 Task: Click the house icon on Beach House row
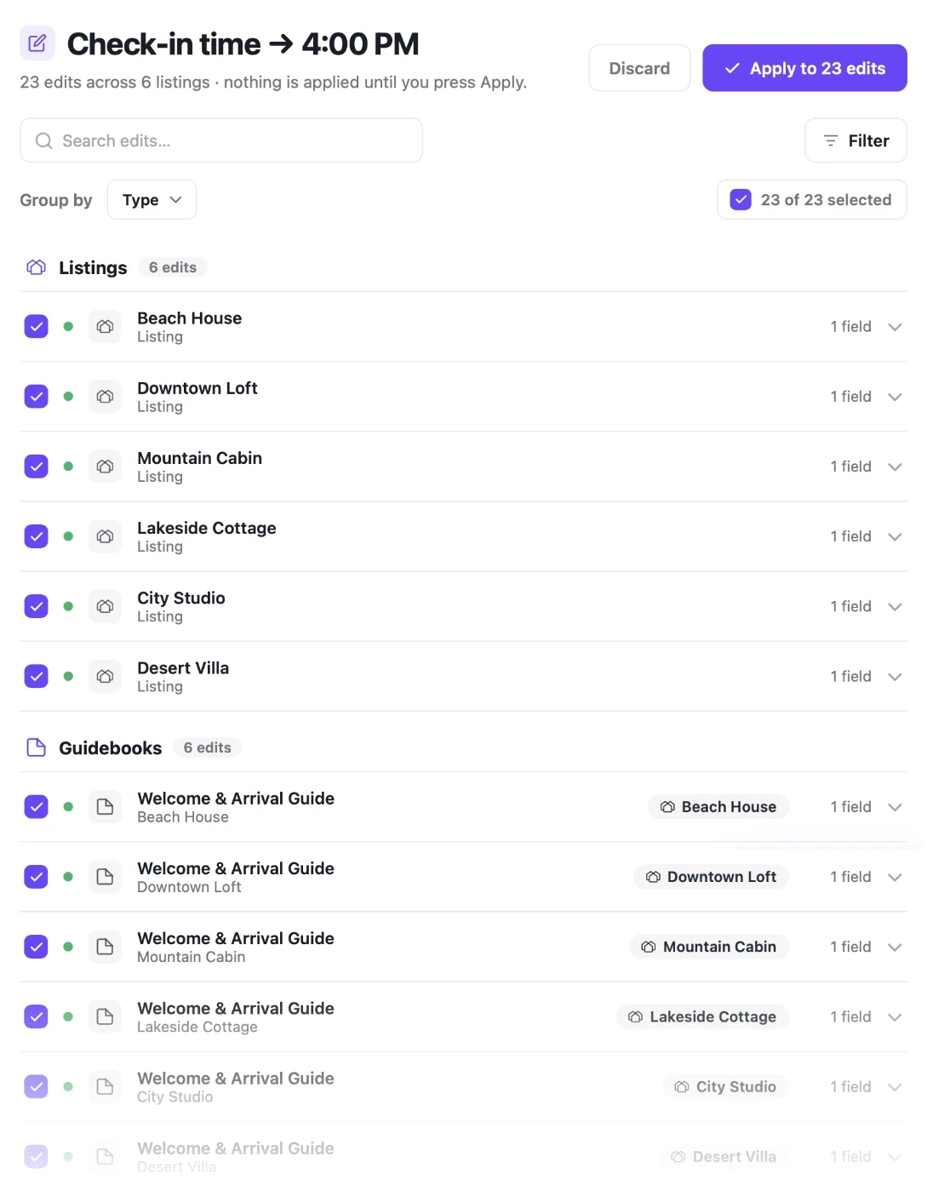[x=105, y=327]
